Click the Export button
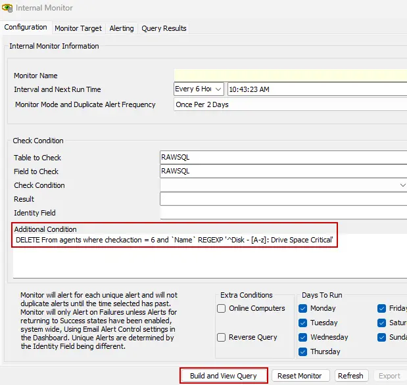Screen dimensions: 407x385 pyautogui.click(x=389, y=376)
